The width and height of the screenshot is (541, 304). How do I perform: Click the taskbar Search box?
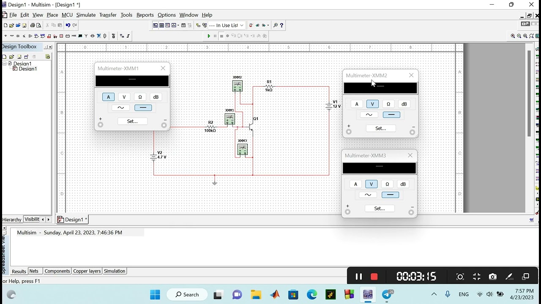point(188,295)
